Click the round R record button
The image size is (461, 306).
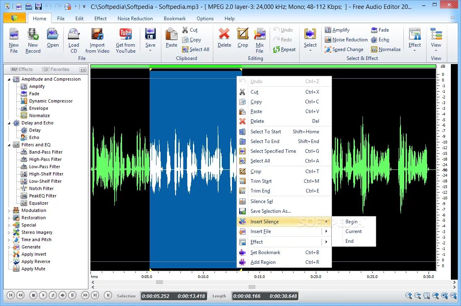point(108,295)
